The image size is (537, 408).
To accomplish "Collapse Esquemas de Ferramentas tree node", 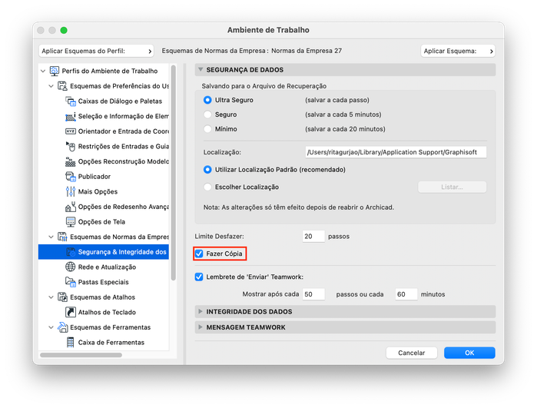I will coord(51,327).
